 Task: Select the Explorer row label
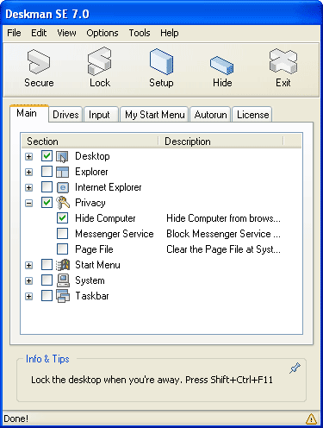91,172
